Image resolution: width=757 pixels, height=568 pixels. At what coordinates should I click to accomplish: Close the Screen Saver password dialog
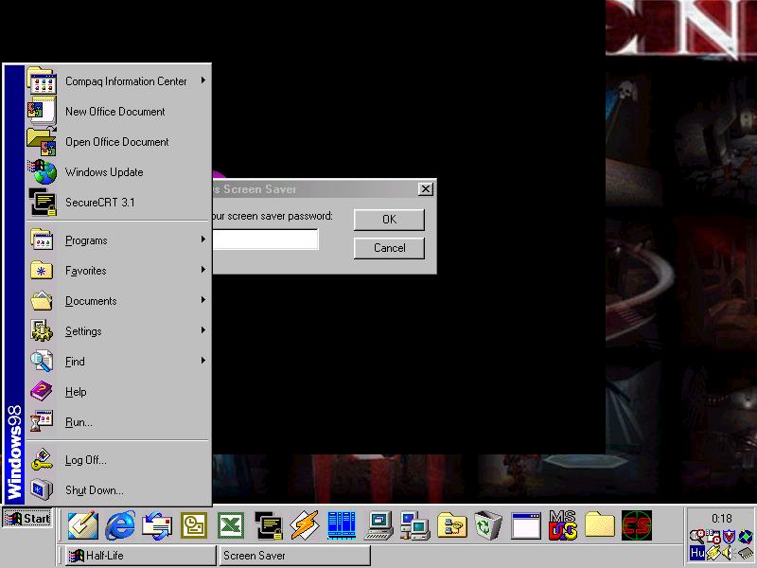pyautogui.click(x=425, y=188)
